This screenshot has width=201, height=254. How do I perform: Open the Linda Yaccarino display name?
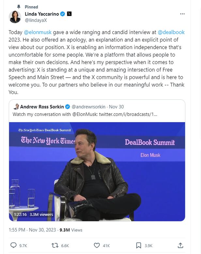pyautogui.click(x=42, y=14)
